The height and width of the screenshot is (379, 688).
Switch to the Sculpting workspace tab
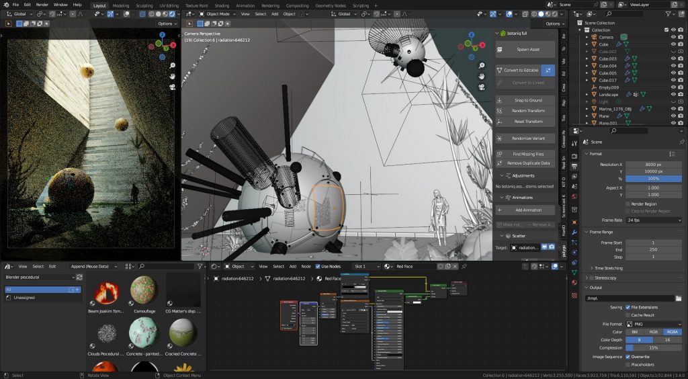pos(144,5)
